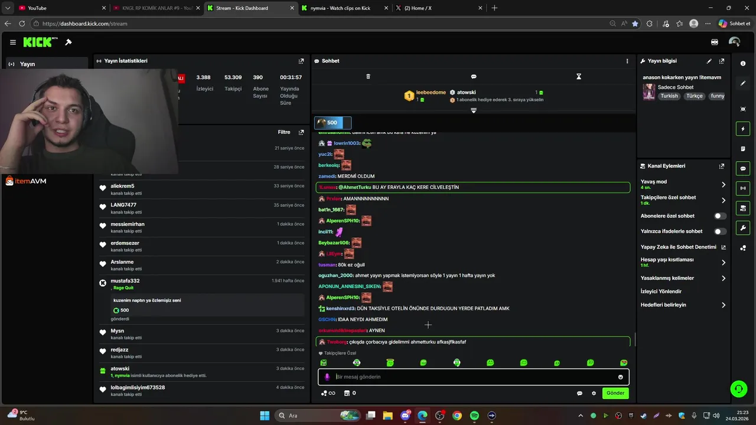Enable Abonelere özel sohbet toggle
This screenshot has width=756, height=425.
[721, 216]
